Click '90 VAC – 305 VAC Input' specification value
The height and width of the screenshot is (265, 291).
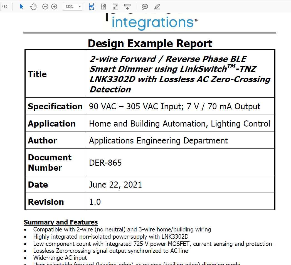pyautogui.click(x=136, y=107)
